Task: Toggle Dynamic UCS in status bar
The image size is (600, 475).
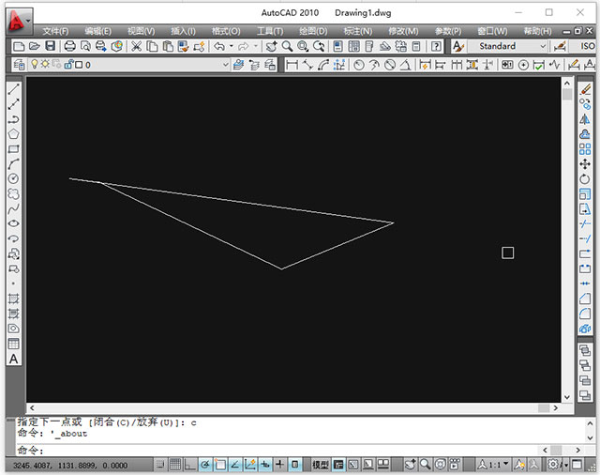Action: 250,465
